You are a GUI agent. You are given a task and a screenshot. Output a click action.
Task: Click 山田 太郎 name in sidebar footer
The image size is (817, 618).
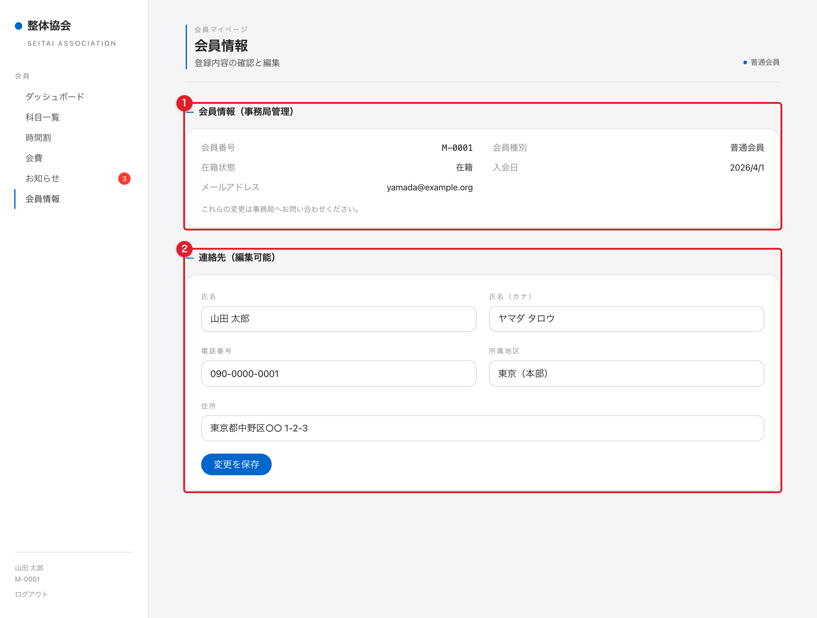(29, 568)
